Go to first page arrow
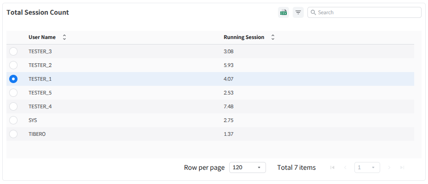428x184 pixels. click(332, 167)
